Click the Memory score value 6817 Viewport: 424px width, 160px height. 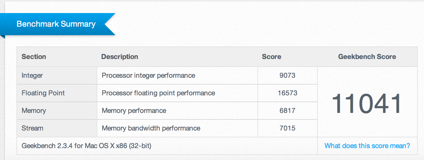pos(287,111)
